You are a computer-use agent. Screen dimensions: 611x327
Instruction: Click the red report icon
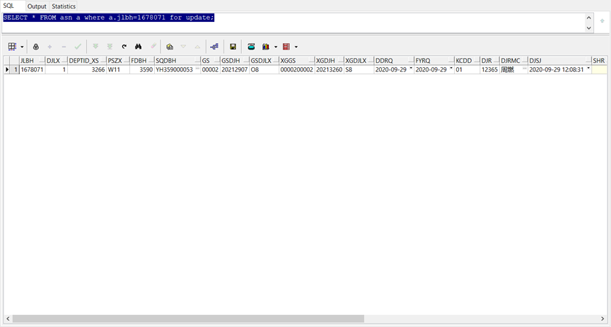[x=286, y=47]
